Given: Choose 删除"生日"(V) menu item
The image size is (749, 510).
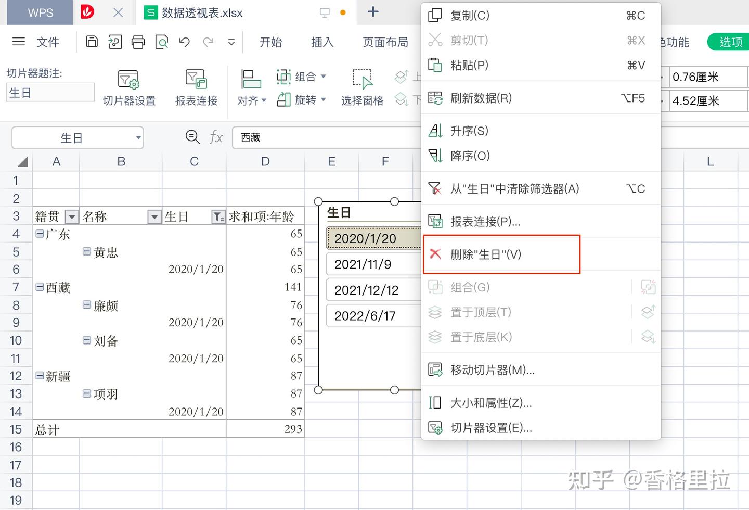Looking at the screenshot, I should 541,254.
